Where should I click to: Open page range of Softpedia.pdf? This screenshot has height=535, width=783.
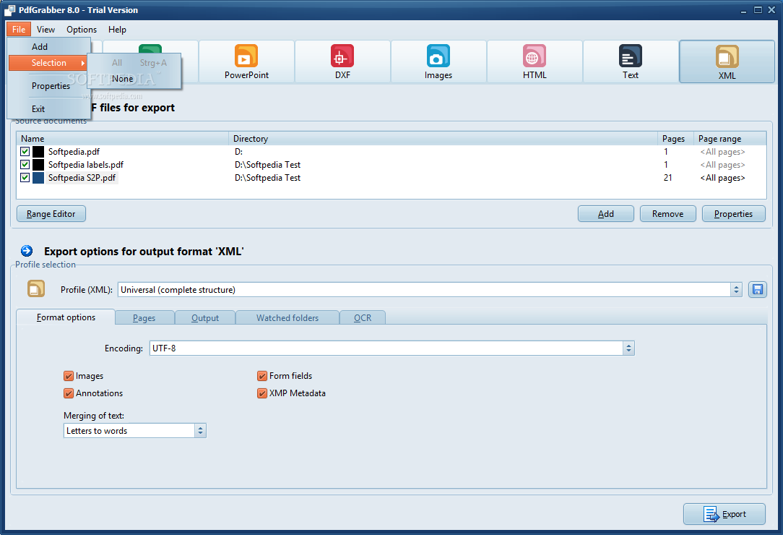click(722, 152)
